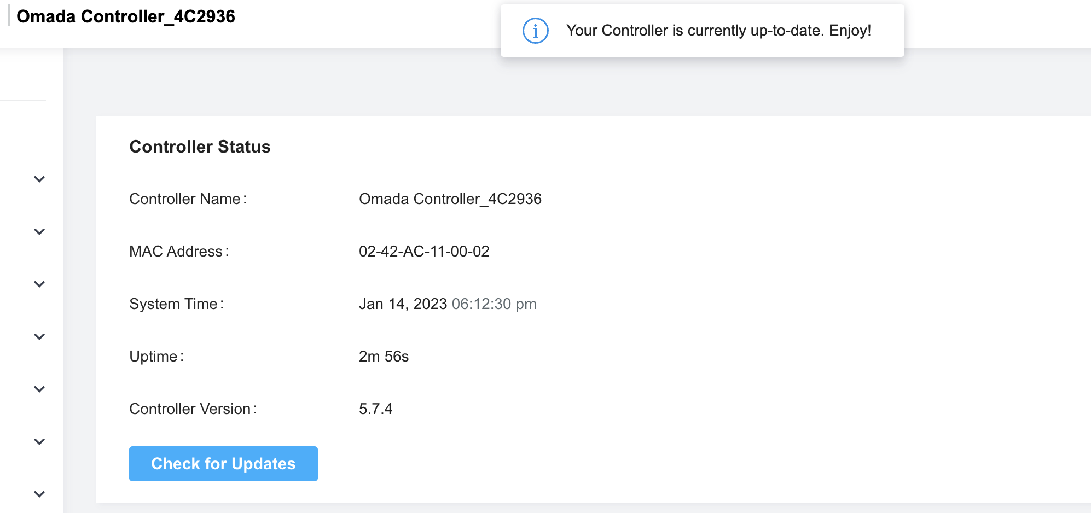
Task: Expand the first sidebar menu chevron
Action: pos(39,179)
